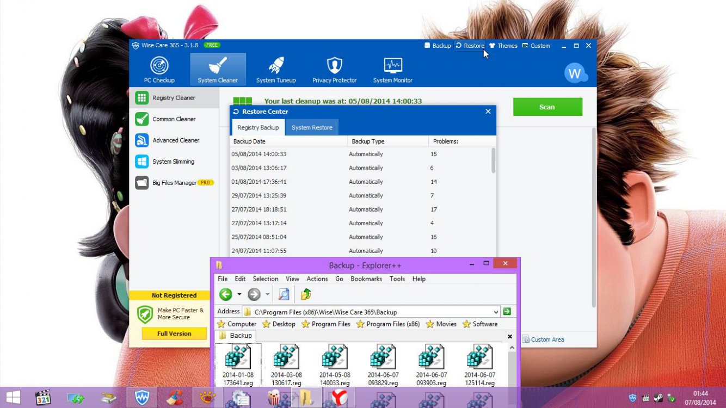Click the Full Version button
The width and height of the screenshot is (726, 408).
tap(174, 333)
